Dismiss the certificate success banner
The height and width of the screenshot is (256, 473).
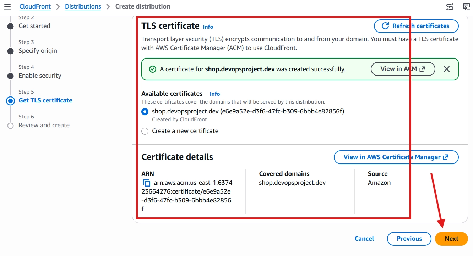tap(447, 69)
